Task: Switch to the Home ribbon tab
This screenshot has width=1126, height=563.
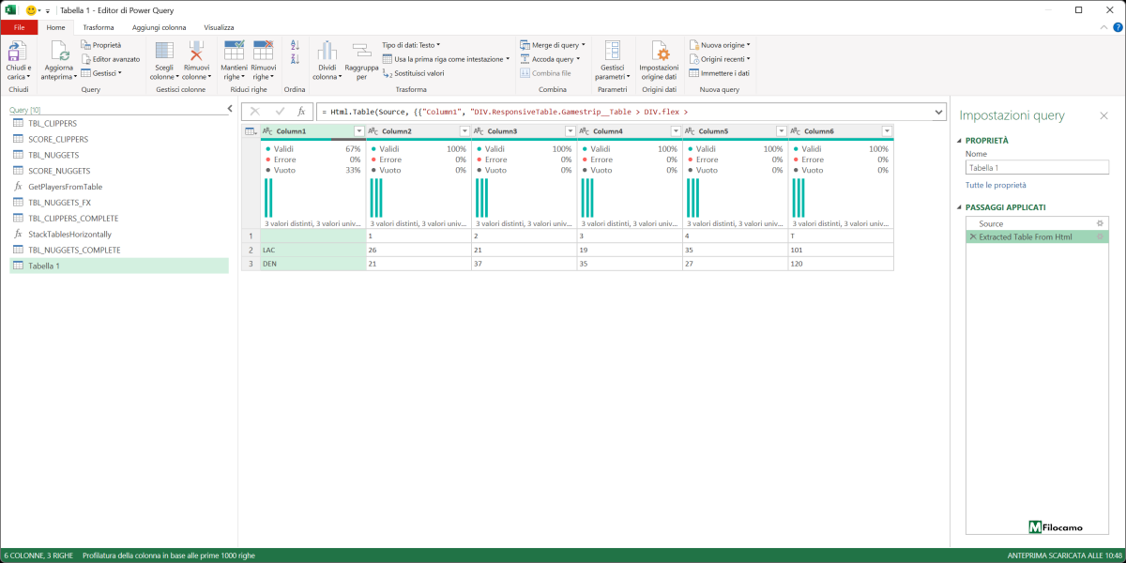Action: [x=55, y=27]
